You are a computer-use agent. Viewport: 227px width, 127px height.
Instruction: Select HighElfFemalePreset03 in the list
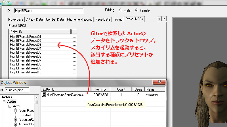point(26,45)
